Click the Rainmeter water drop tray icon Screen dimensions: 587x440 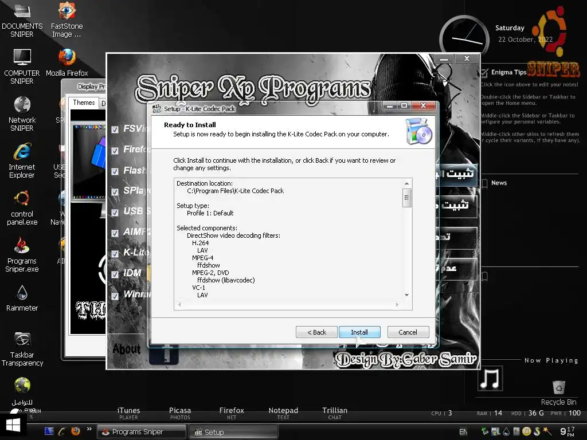click(x=506, y=431)
